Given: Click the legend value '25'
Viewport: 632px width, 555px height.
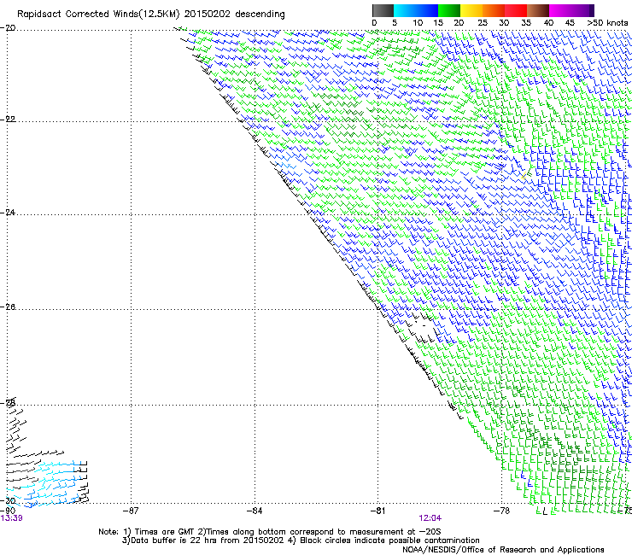Looking at the screenshot, I should coord(483,23).
